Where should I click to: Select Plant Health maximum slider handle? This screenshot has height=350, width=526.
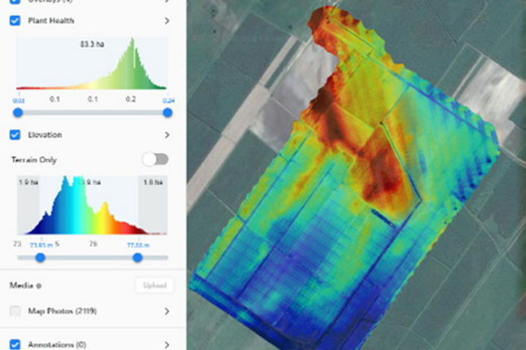[167, 112]
